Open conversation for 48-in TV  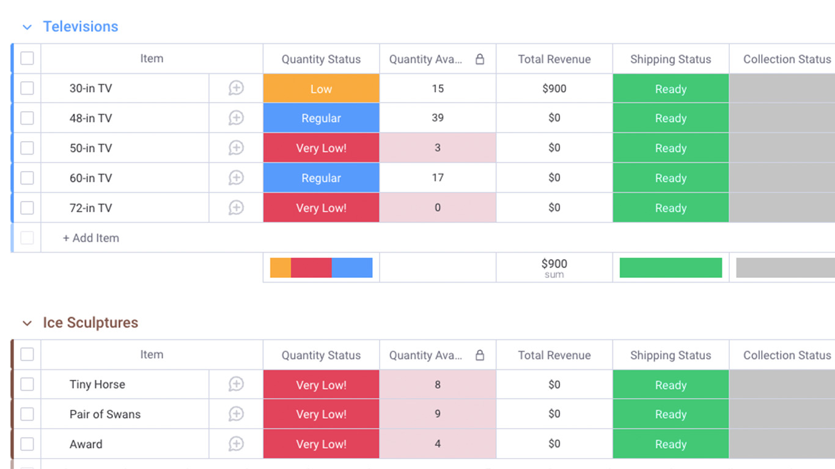236,118
